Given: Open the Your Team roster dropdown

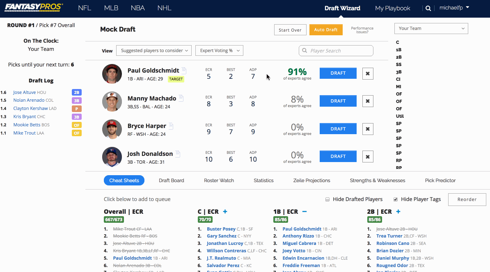Looking at the screenshot, I should [x=431, y=28].
